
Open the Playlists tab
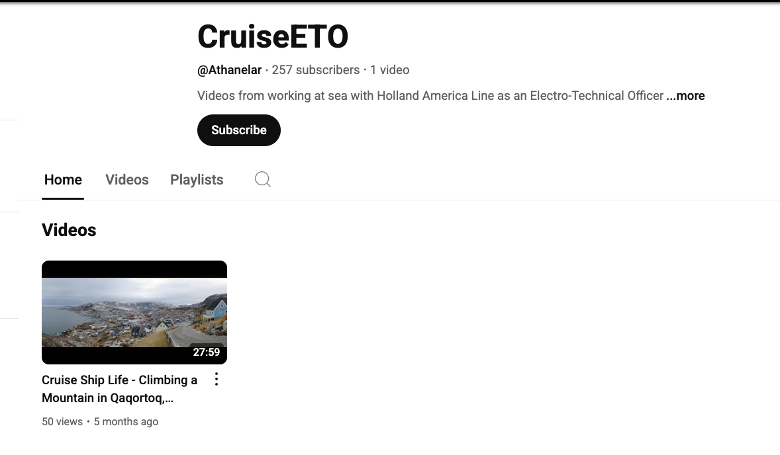click(197, 180)
